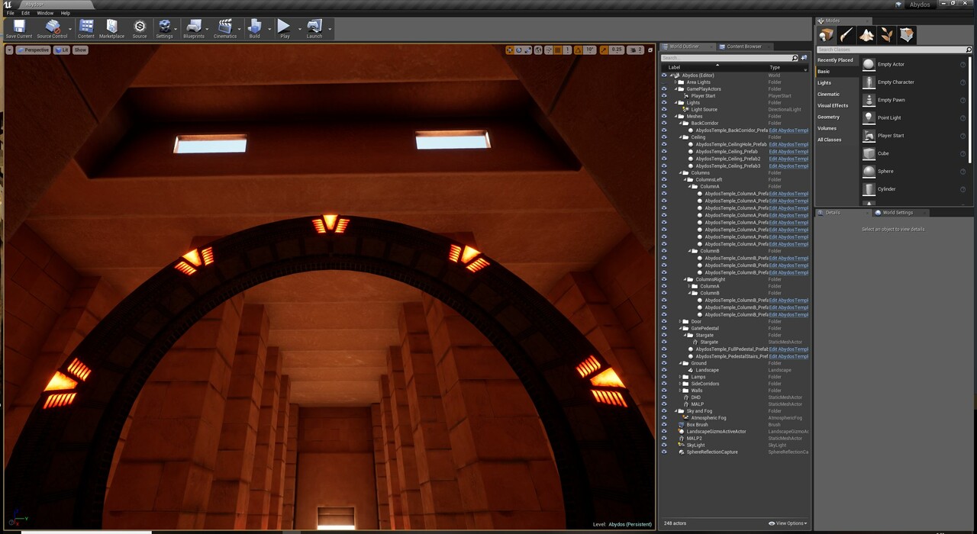This screenshot has width=977, height=534.
Task: Expand the Door folder
Action: coord(681,322)
